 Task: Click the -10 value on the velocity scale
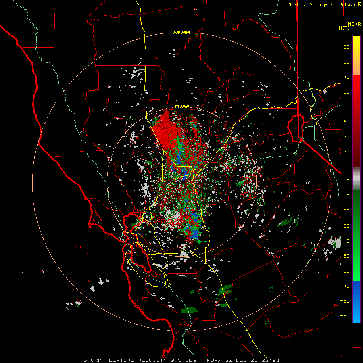(345, 196)
